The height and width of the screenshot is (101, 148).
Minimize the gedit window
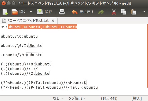9,3
